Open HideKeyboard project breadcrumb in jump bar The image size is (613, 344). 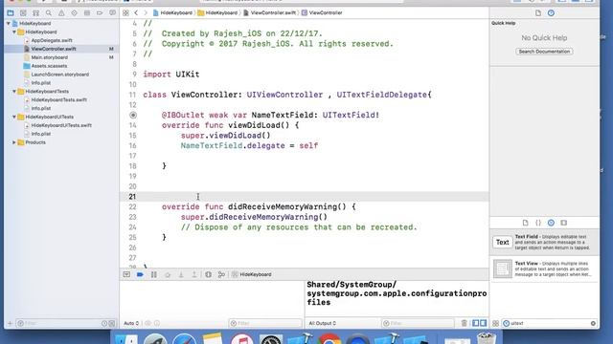point(172,12)
